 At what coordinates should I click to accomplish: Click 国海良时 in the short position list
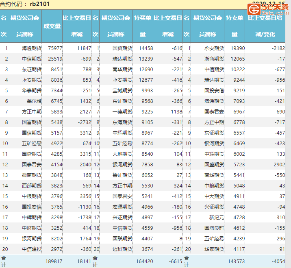214,228
